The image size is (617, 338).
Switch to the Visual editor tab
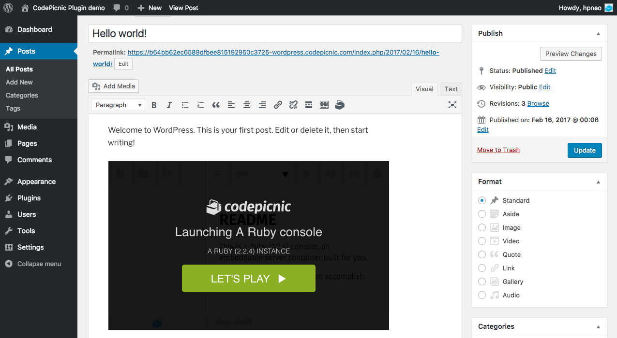424,89
